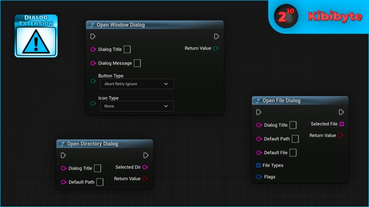The image size is (369, 207).
Task: Click Open File Dialog's Dialog Title text box
Action: tap(293, 125)
